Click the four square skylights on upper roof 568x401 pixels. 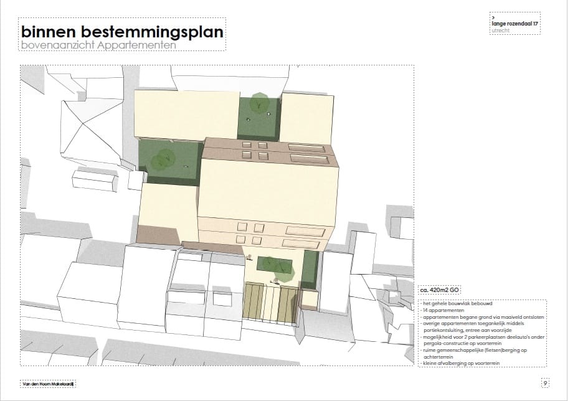tap(254, 149)
